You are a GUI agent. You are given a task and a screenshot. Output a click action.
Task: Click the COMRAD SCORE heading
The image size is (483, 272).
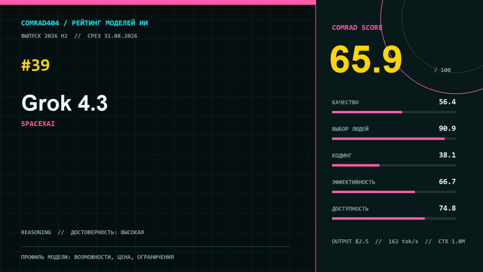(357, 28)
